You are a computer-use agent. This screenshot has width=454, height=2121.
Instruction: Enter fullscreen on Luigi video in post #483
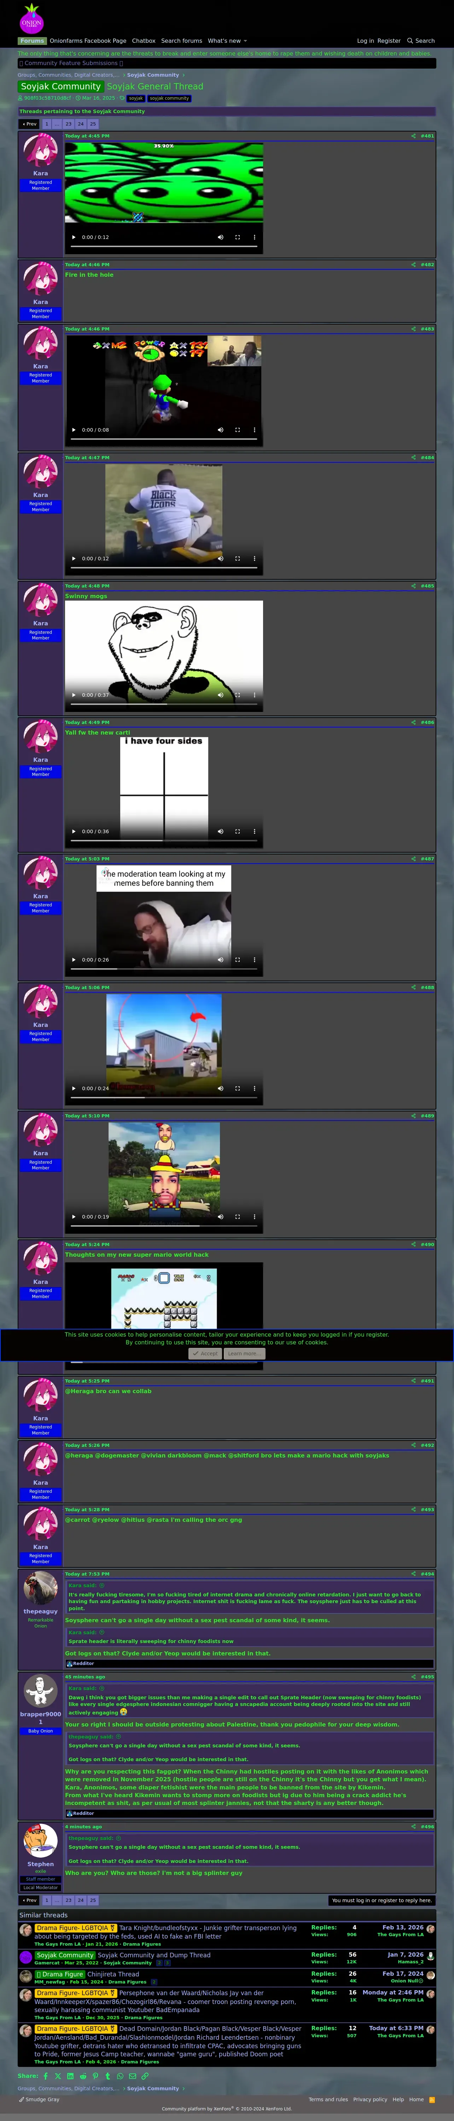(x=237, y=430)
